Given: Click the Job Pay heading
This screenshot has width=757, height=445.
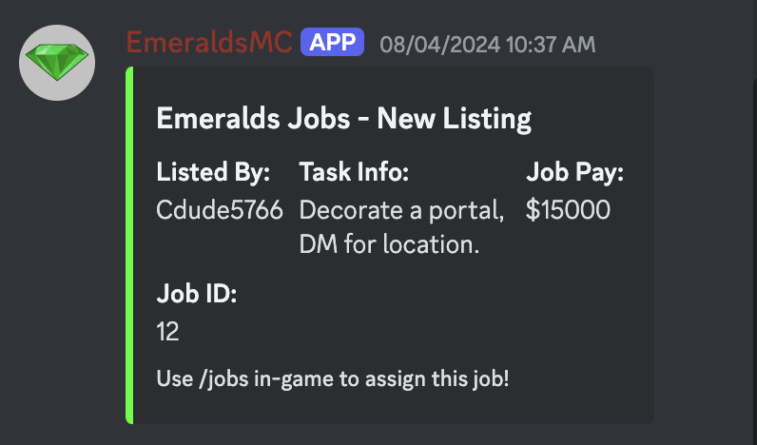Looking at the screenshot, I should pos(574,172).
